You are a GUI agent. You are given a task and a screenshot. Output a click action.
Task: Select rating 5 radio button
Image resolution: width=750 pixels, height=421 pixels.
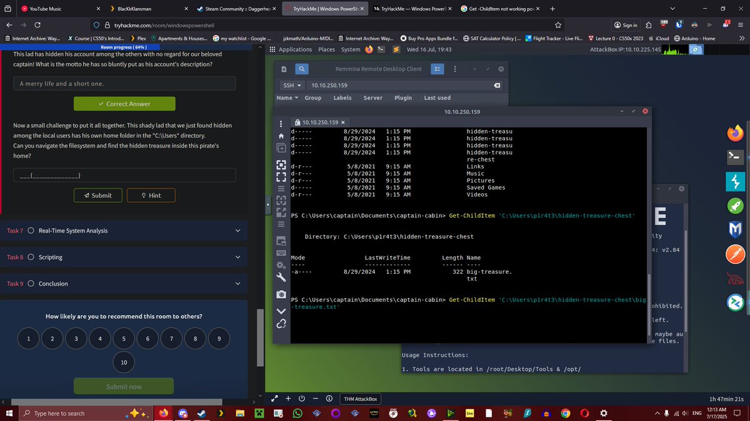click(x=124, y=338)
